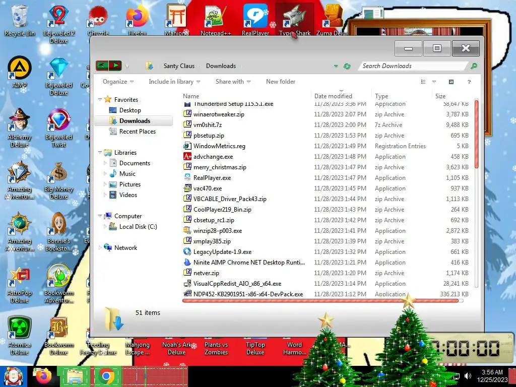Select VBCABLE_Driver_Pack43.zip
The width and height of the screenshot is (516, 387).
pos(230,199)
